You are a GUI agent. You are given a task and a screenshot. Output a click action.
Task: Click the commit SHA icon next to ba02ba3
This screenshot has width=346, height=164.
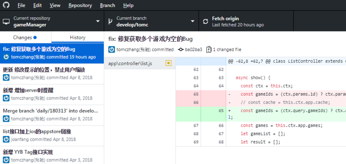tap(181, 49)
